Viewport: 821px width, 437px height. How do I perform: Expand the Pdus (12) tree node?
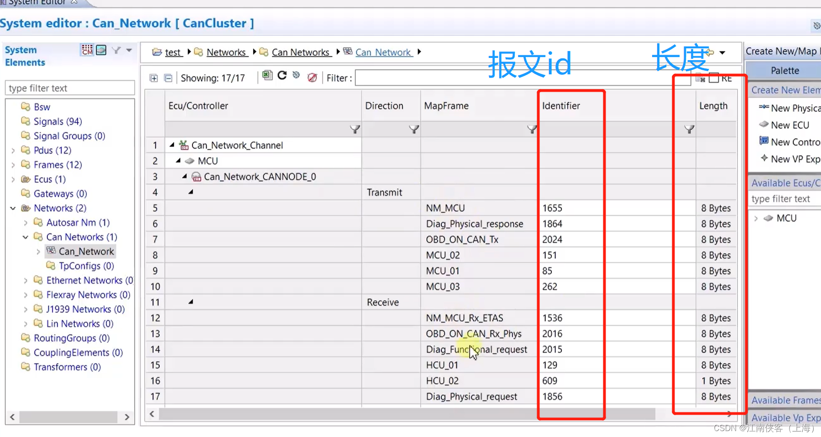(13, 151)
